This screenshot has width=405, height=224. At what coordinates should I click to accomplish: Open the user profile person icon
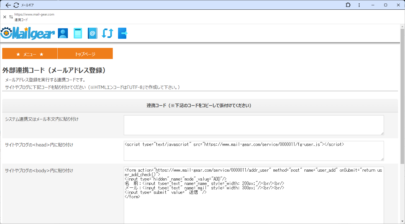click(63, 34)
